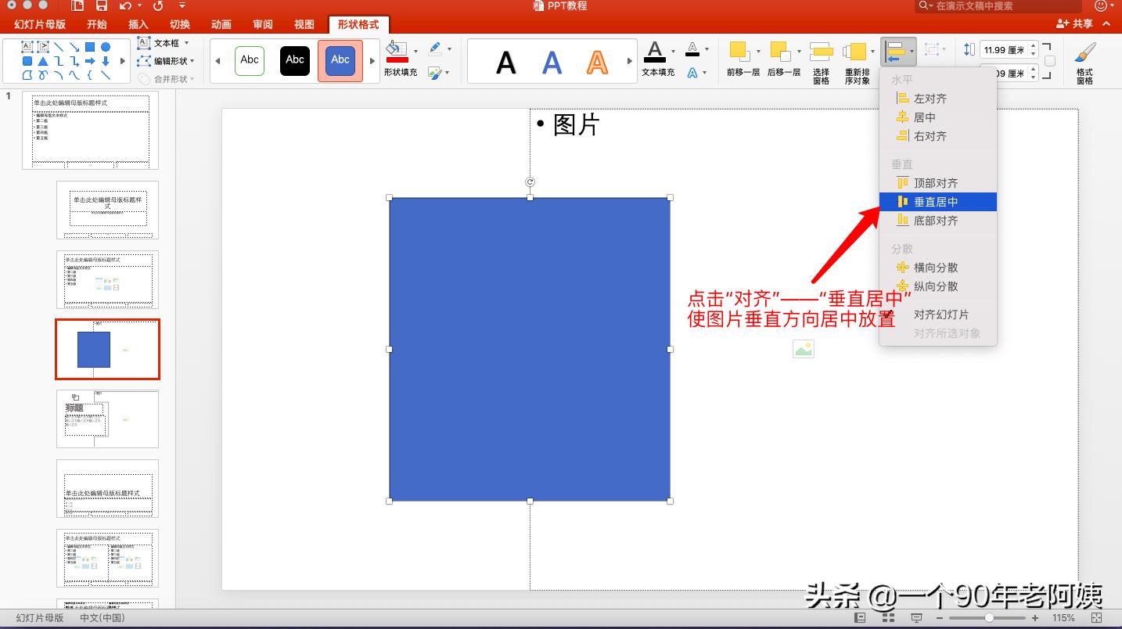Viewport: 1122px width, 629px height.
Task: Click the Save icon in title bar
Action: 101,6
